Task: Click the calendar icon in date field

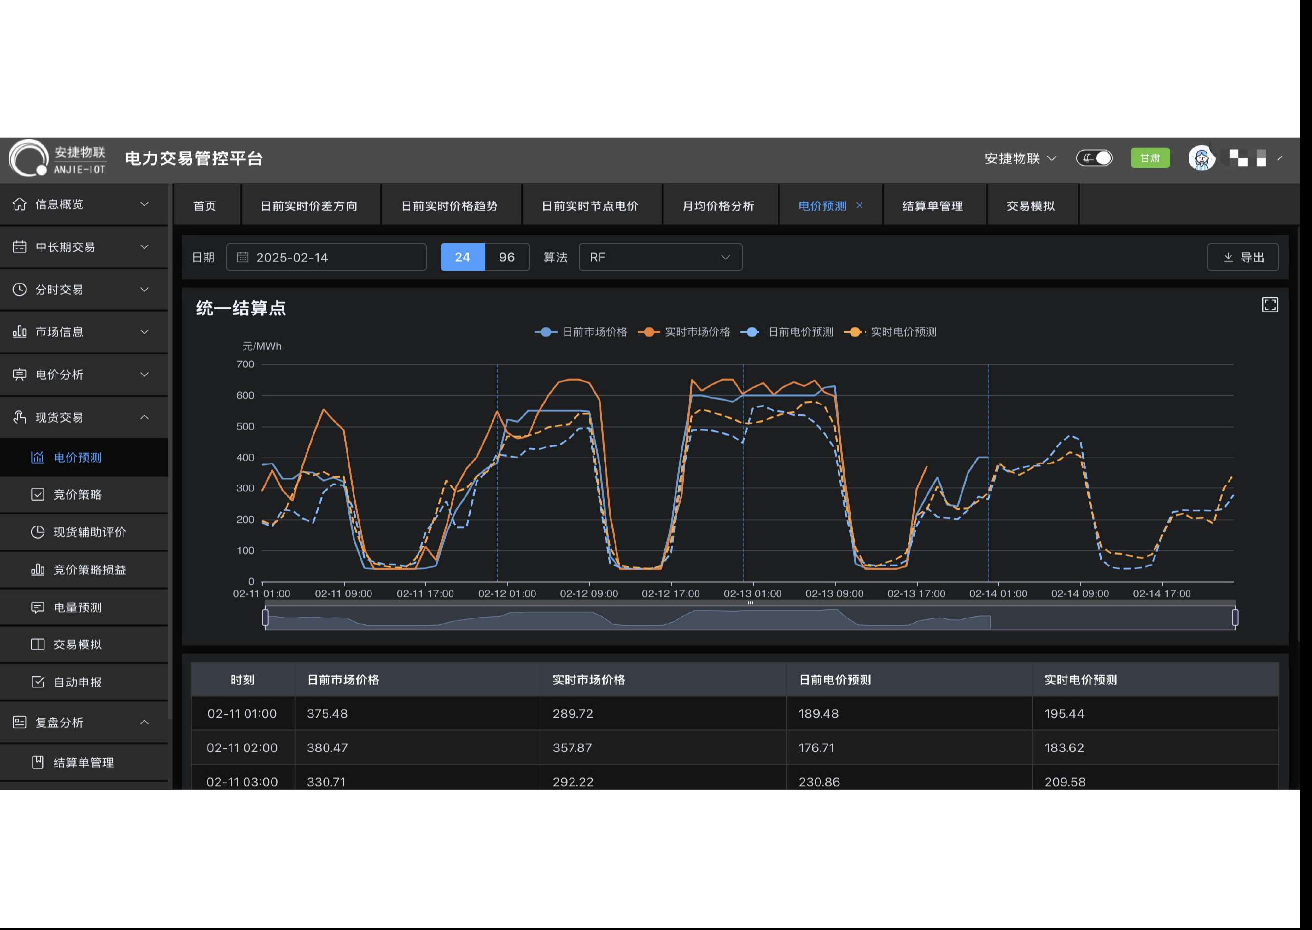Action: (243, 257)
